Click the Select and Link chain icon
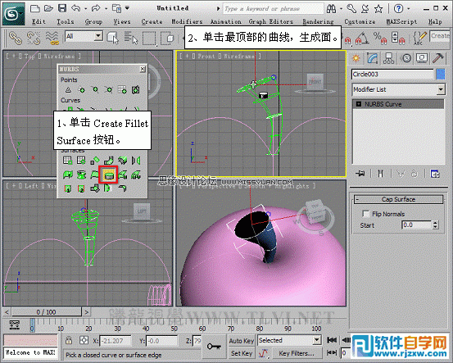 pyautogui.click(x=15, y=38)
